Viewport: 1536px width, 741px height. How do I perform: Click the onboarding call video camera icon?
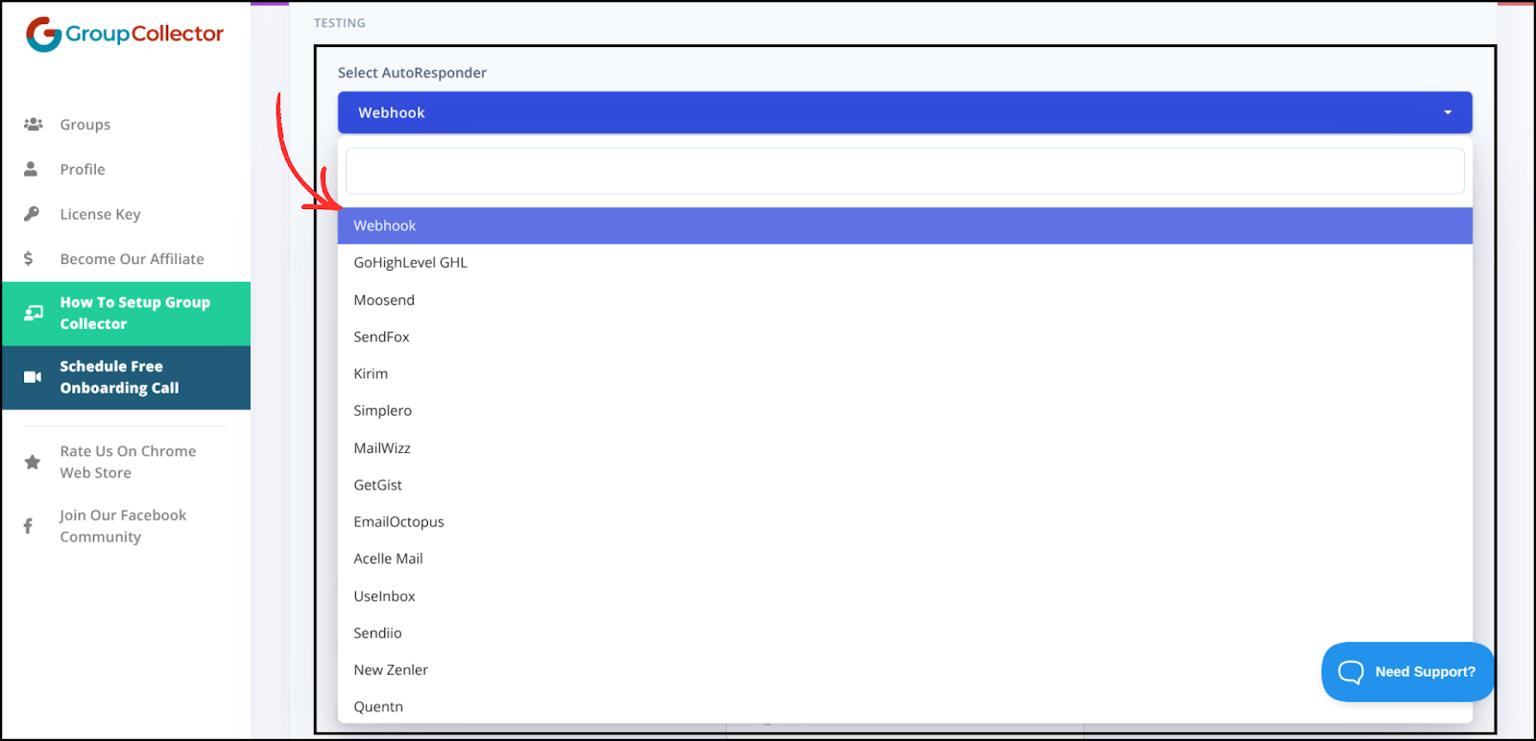click(x=33, y=377)
